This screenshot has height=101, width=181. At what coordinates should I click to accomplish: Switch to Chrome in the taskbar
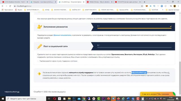[x=84, y=98]
